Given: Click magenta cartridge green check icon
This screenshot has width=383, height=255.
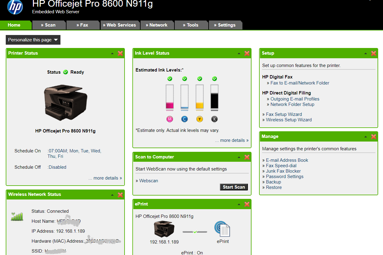Looking at the screenshot, I should click(x=170, y=79).
